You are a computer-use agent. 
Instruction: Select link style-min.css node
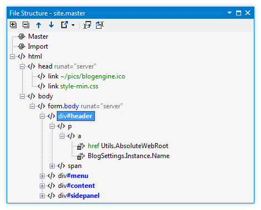point(73,86)
